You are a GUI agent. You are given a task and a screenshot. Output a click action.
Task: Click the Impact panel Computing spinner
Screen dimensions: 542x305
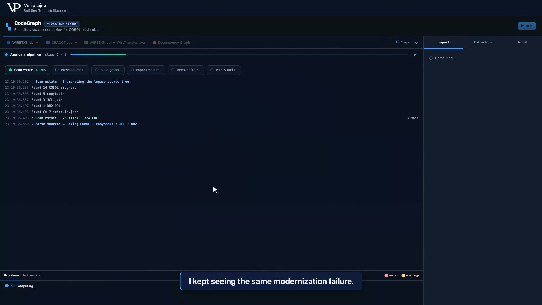pos(431,58)
